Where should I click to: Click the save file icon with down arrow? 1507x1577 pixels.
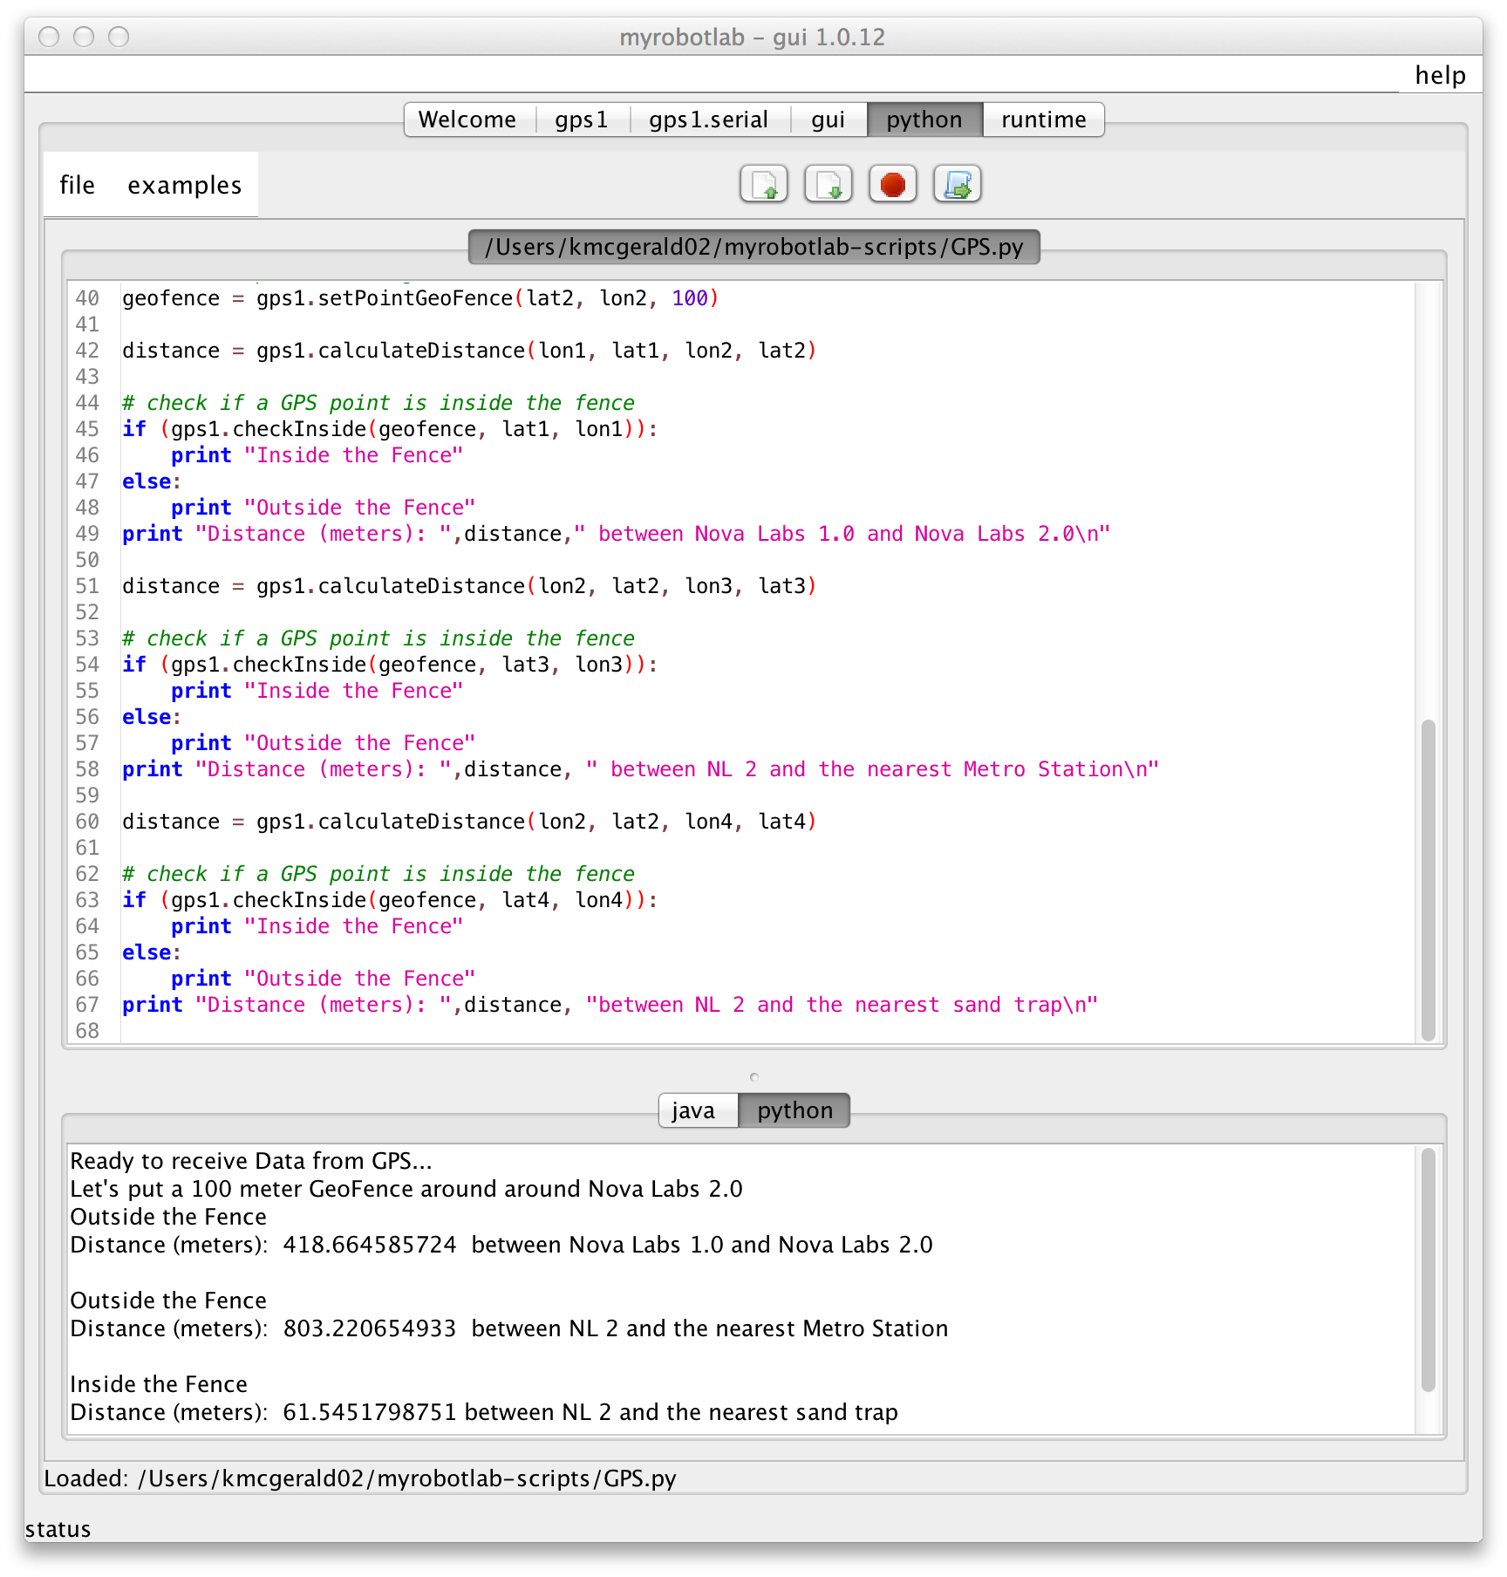click(829, 184)
